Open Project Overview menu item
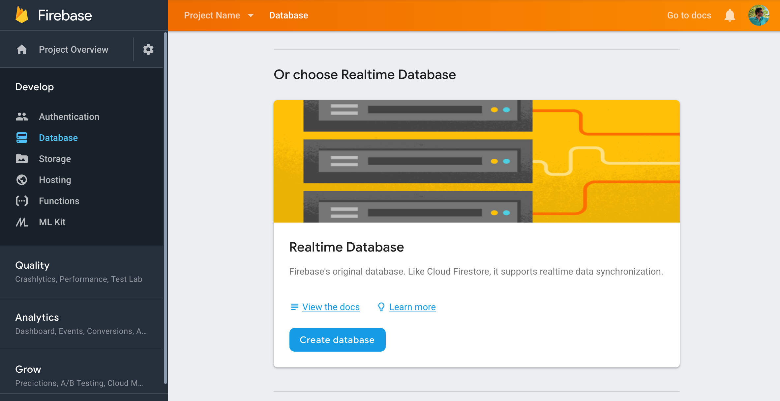 pyautogui.click(x=74, y=49)
